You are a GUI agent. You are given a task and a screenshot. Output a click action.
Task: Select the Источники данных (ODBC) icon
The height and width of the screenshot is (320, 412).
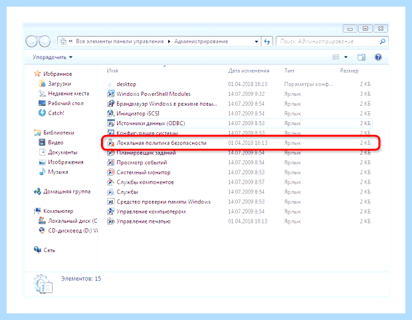pyautogui.click(x=110, y=123)
